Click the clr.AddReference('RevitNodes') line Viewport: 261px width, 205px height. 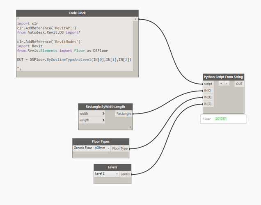click(48, 41)
